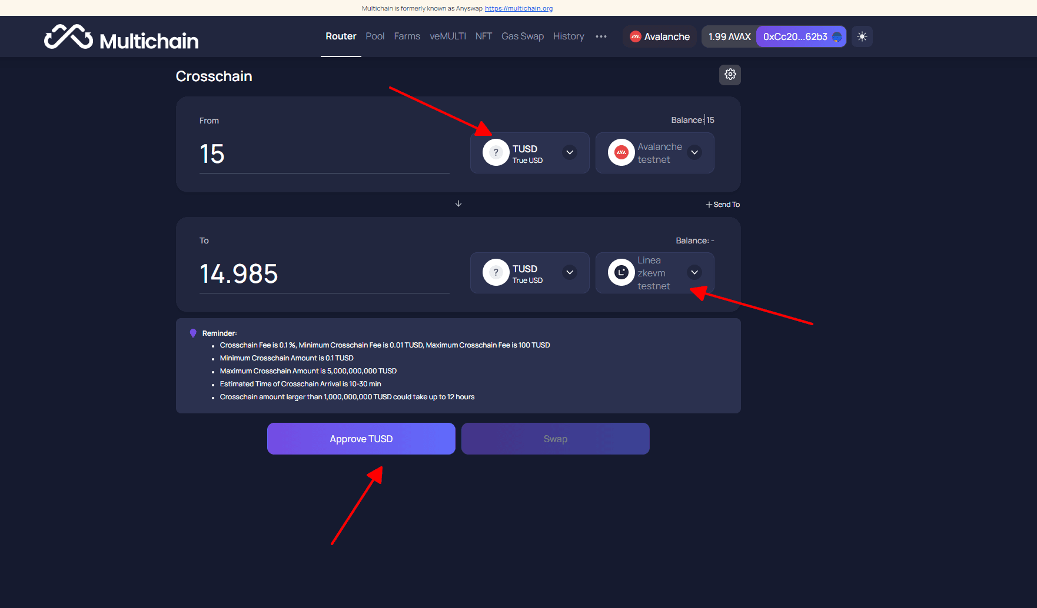This screenshot has width=1037, height=608.
Task: Open the NFT tab
Action: pos(484,36)
